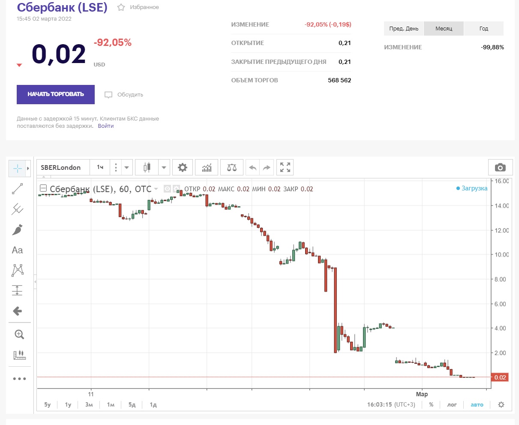Expand the cursor tool options arrow

tap(28, 169)
